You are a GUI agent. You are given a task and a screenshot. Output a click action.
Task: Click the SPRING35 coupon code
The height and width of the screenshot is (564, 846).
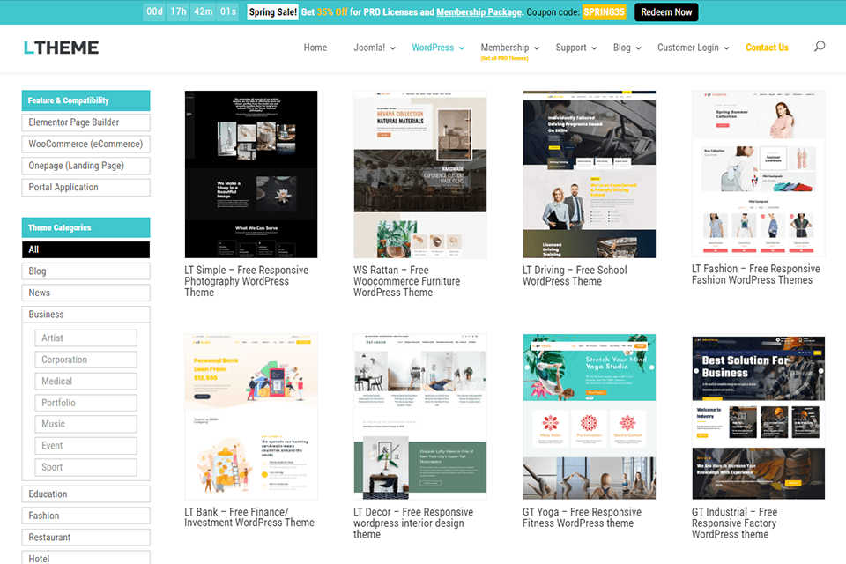click(604, 11)
